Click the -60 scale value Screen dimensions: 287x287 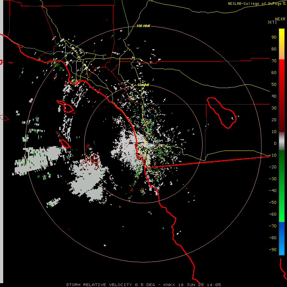(273, 214)
